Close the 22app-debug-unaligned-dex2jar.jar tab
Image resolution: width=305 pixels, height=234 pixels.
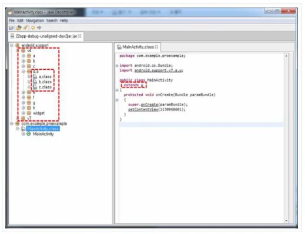point(79,36)
